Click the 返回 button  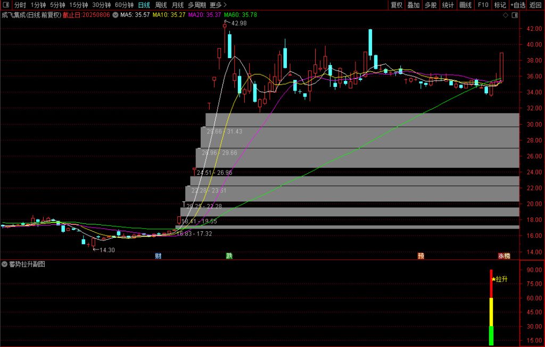tap(535, 5)
